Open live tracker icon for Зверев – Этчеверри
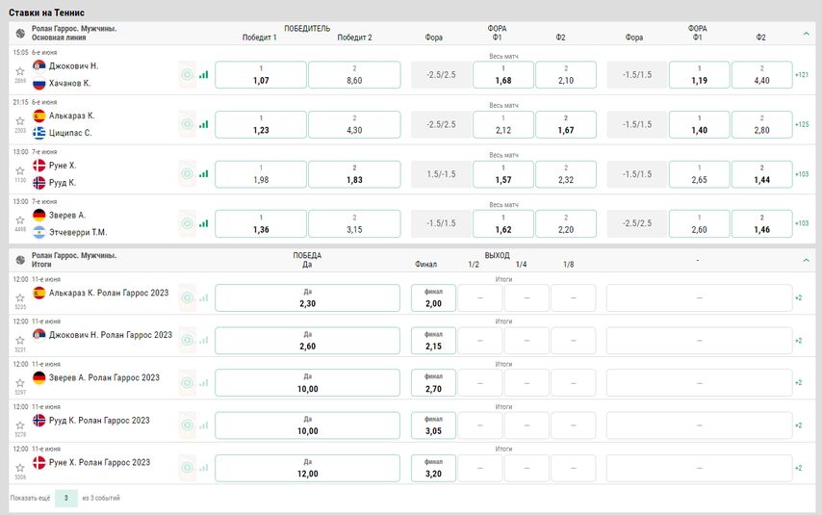 click(x=187, y=223)
